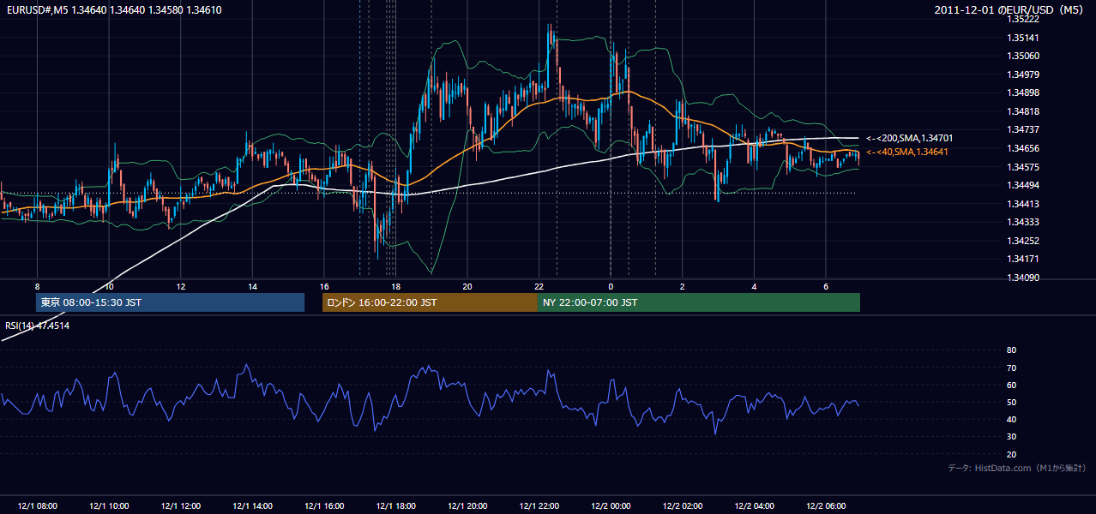Click price axis label 1.34252
The height and width of the screenshot is (514, 1096).
point(1023,241)
